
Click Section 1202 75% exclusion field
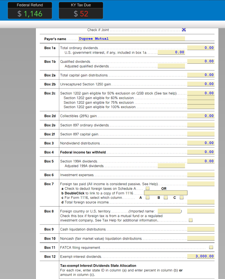click(201, 102)
